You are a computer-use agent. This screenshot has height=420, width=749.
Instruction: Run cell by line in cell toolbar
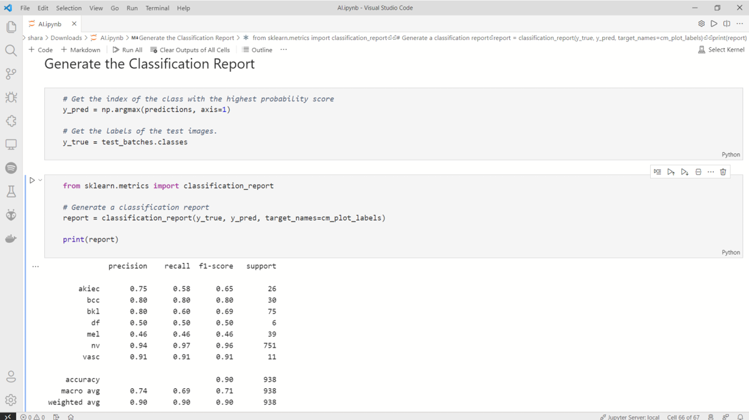click(x=657, y=172)
